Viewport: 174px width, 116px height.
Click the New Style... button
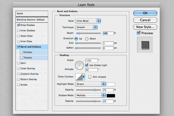pyautogui.click(x=145, y=27)
